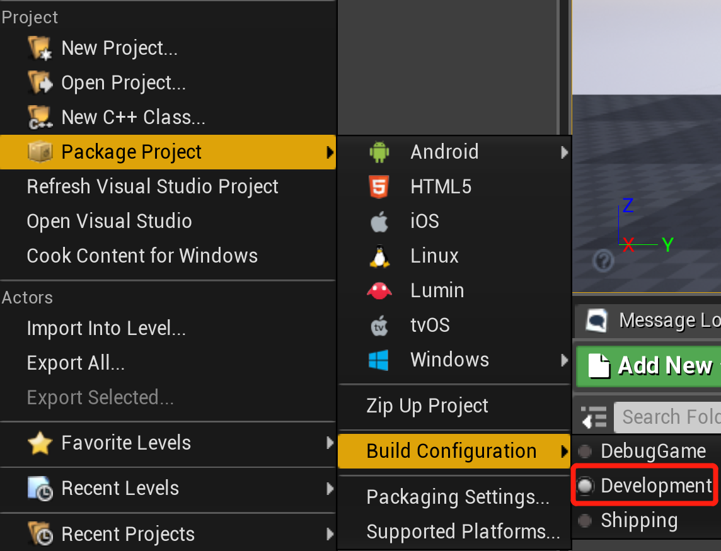This screenshot has height=551, width=721.
Task: Click the New Project icon
Action: tap(40, 48)
